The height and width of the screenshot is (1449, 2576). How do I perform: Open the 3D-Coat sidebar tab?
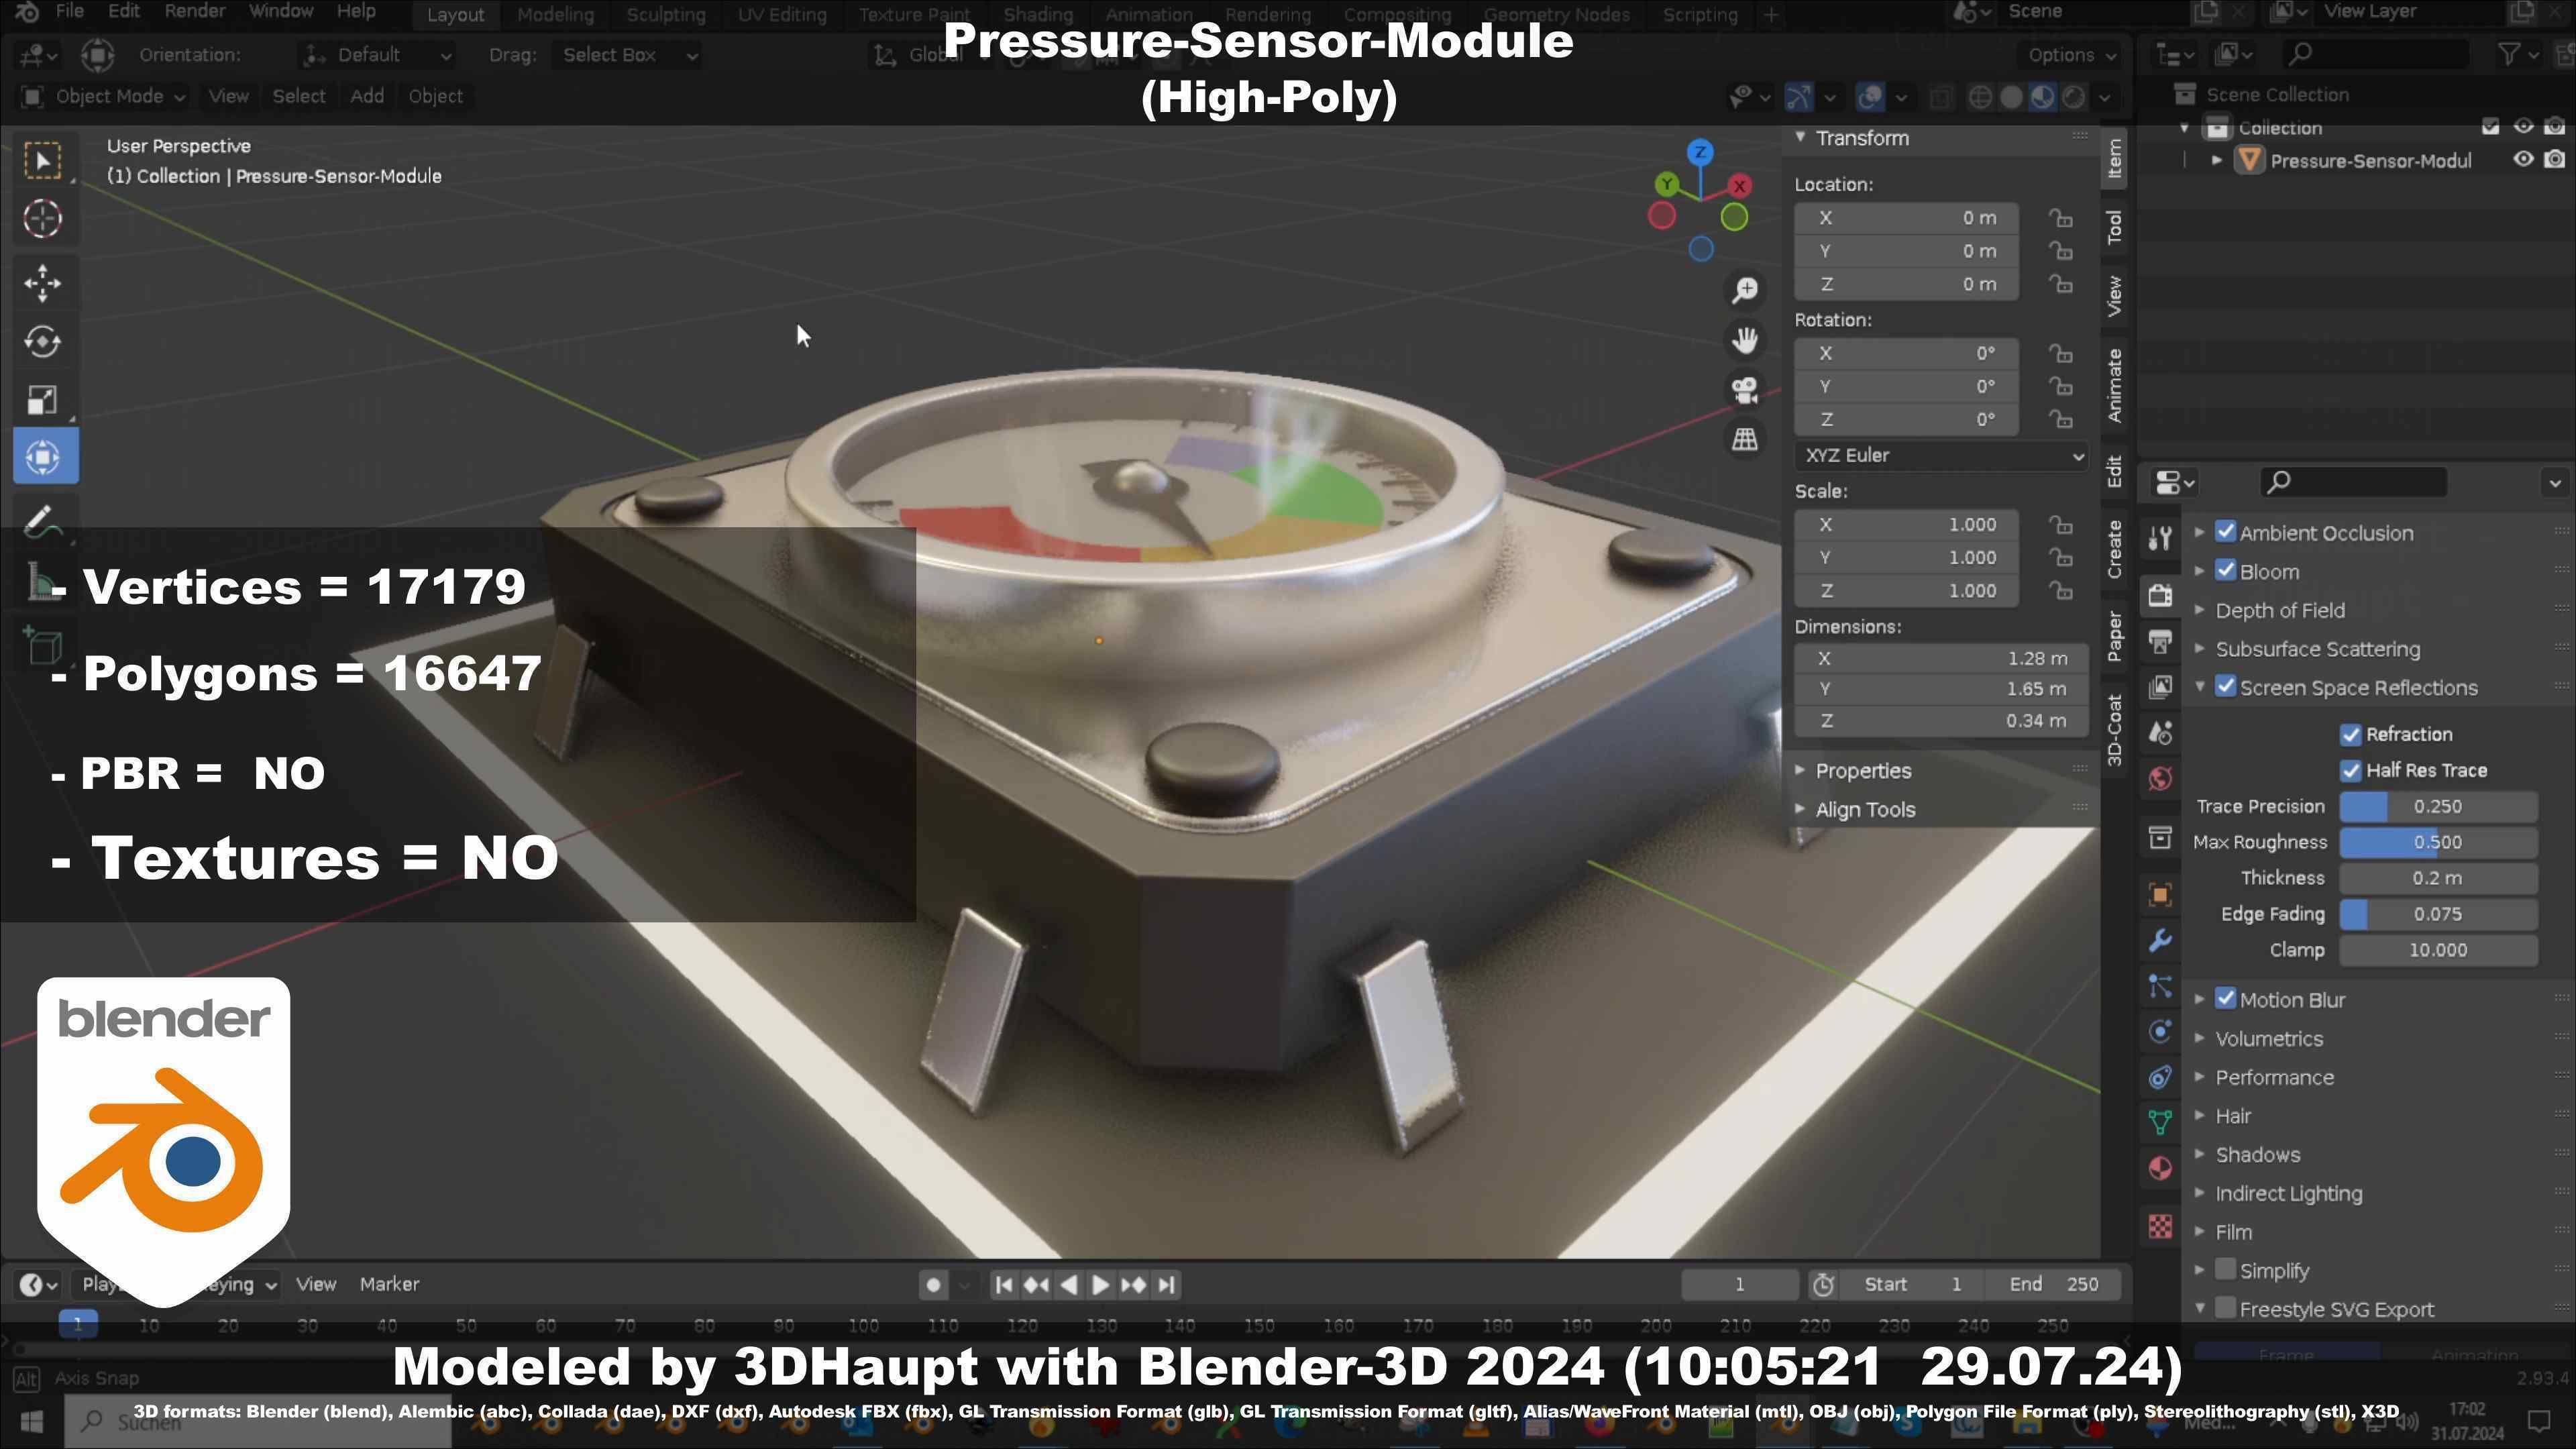[x=2114, y=730]
